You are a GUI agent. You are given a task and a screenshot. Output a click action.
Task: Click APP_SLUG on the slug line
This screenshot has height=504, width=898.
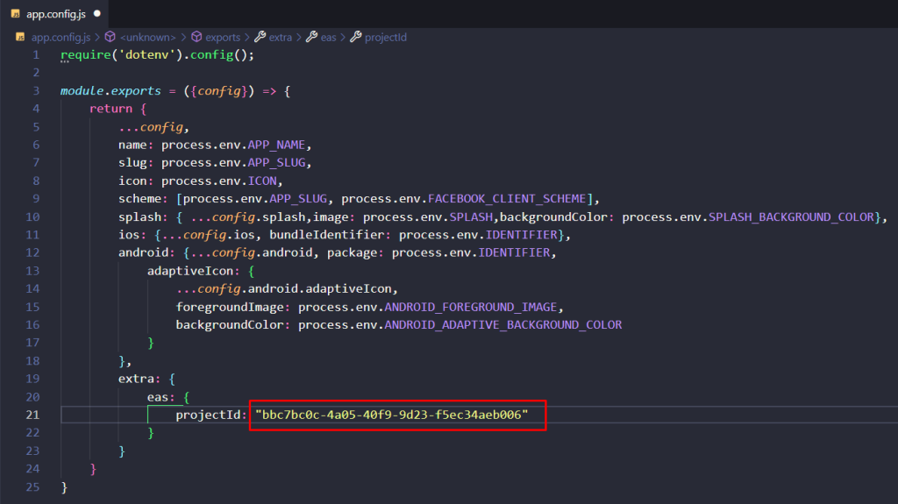coord(276,163)
